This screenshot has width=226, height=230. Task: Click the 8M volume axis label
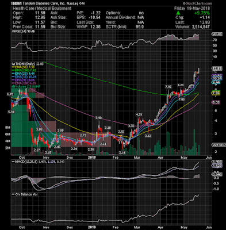point(7,128)
